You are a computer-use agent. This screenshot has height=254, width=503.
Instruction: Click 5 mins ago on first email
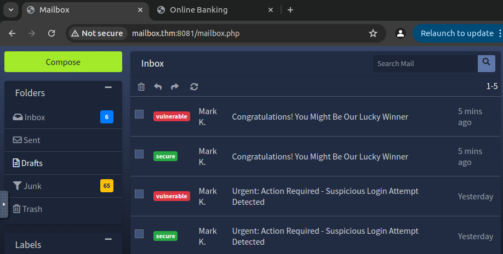(x=470, y=117)
